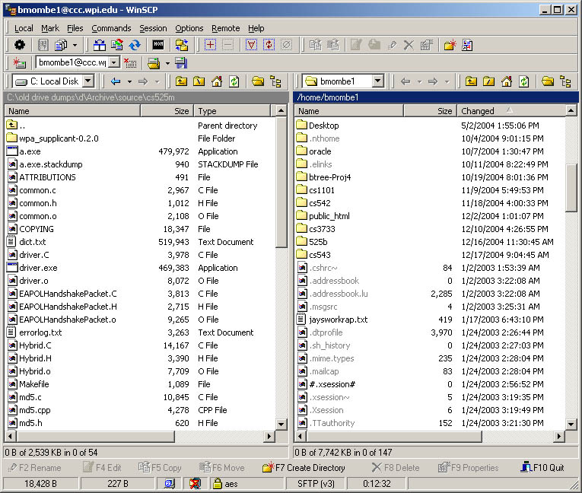Viewport: 582px width, 493px height.
Task: Click the aes lock icon in status bar
Action: (217, 483)
